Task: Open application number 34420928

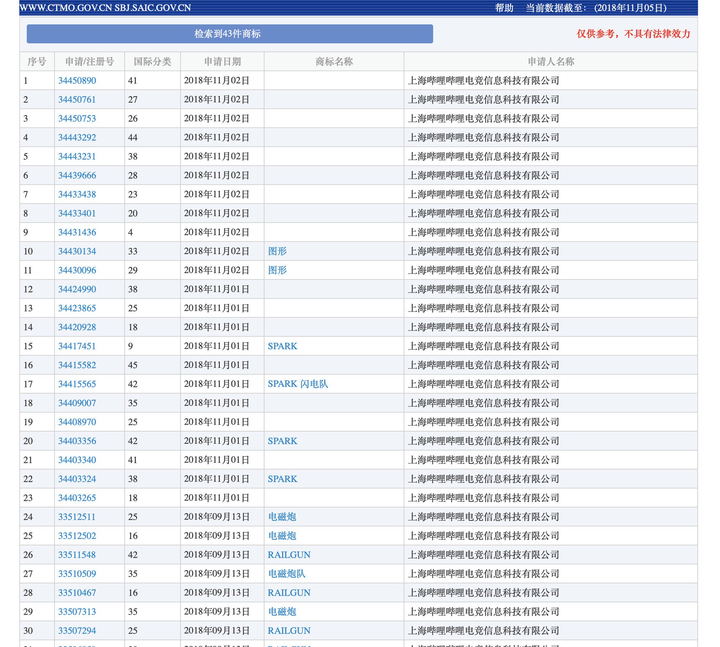Action: tap(77, 327)
